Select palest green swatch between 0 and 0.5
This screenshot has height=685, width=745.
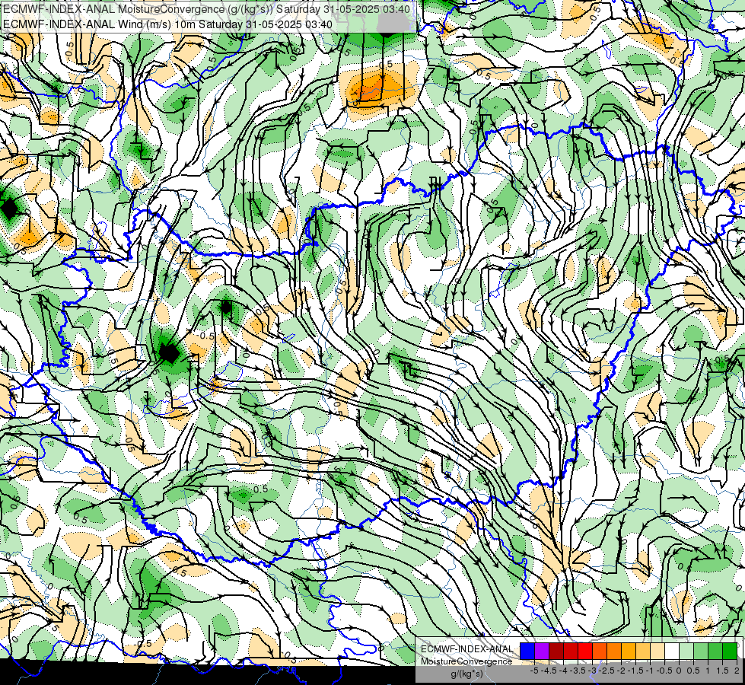click(686, 651)
